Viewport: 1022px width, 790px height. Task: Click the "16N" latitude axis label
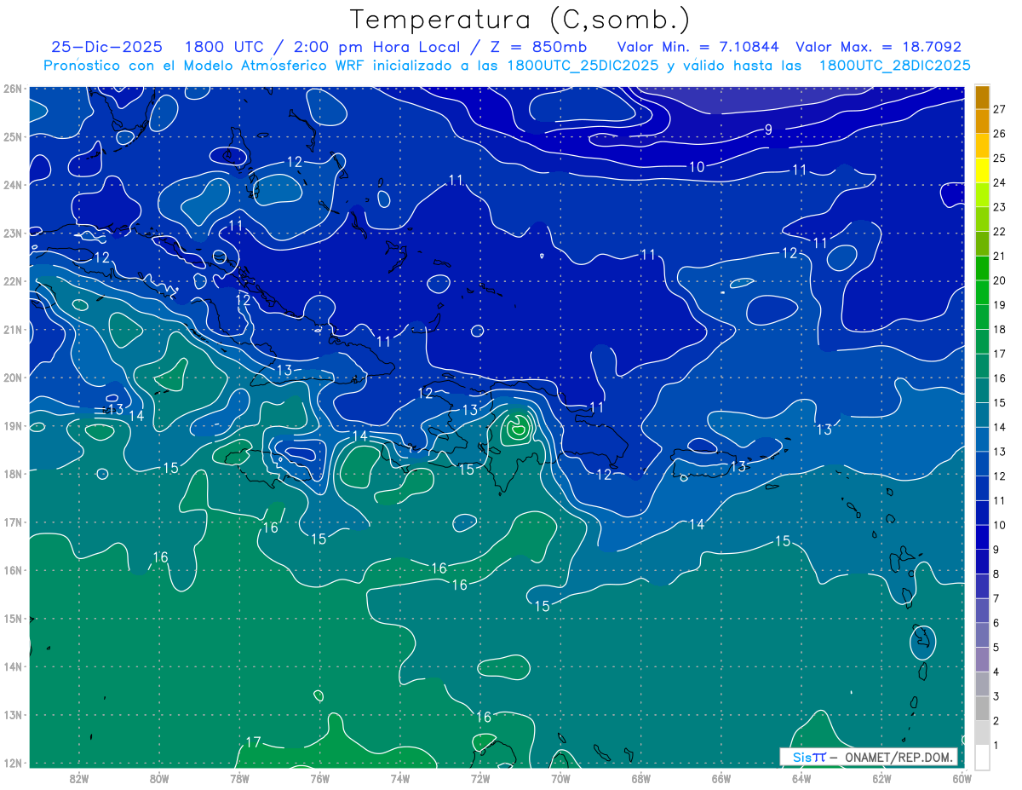[14, 569]
